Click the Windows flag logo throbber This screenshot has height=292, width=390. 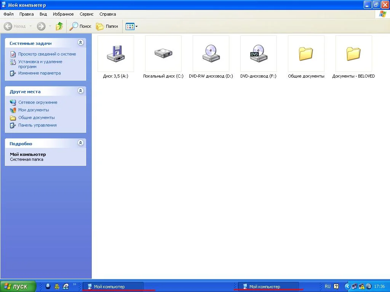(382, 14)
